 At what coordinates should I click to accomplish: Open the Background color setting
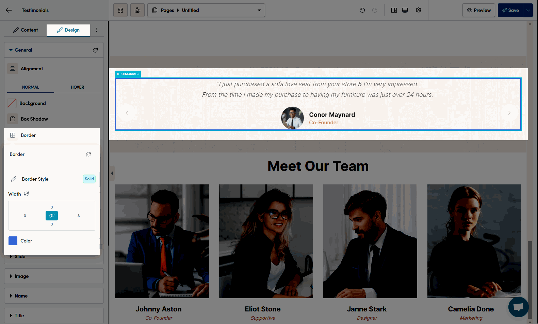(12, 103)
